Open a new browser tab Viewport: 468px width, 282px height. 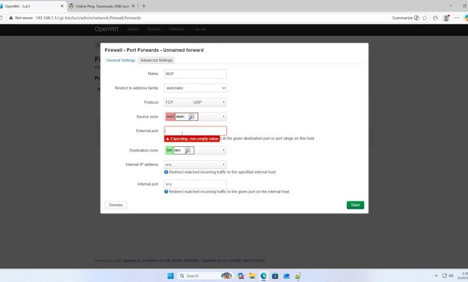coord(144,6)
